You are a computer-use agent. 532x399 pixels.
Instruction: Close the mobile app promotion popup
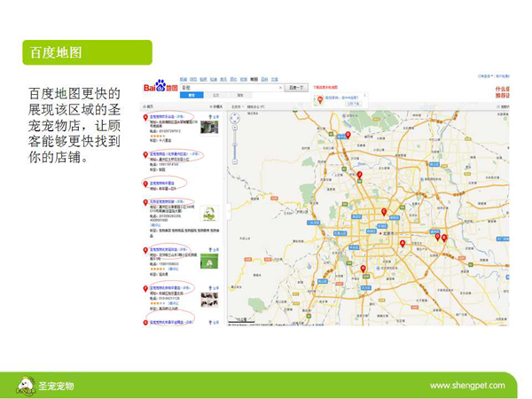pos(366,94)
